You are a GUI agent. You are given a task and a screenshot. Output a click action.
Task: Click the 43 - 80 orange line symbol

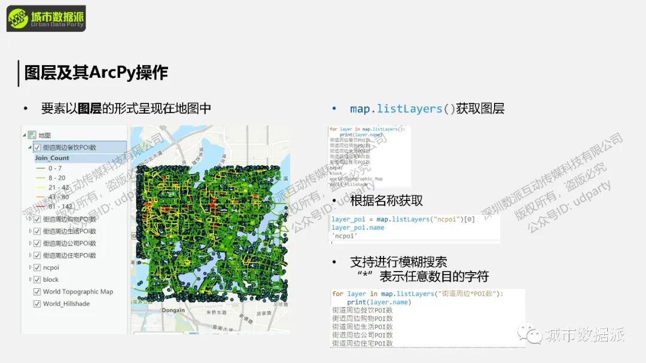(41, 197)
